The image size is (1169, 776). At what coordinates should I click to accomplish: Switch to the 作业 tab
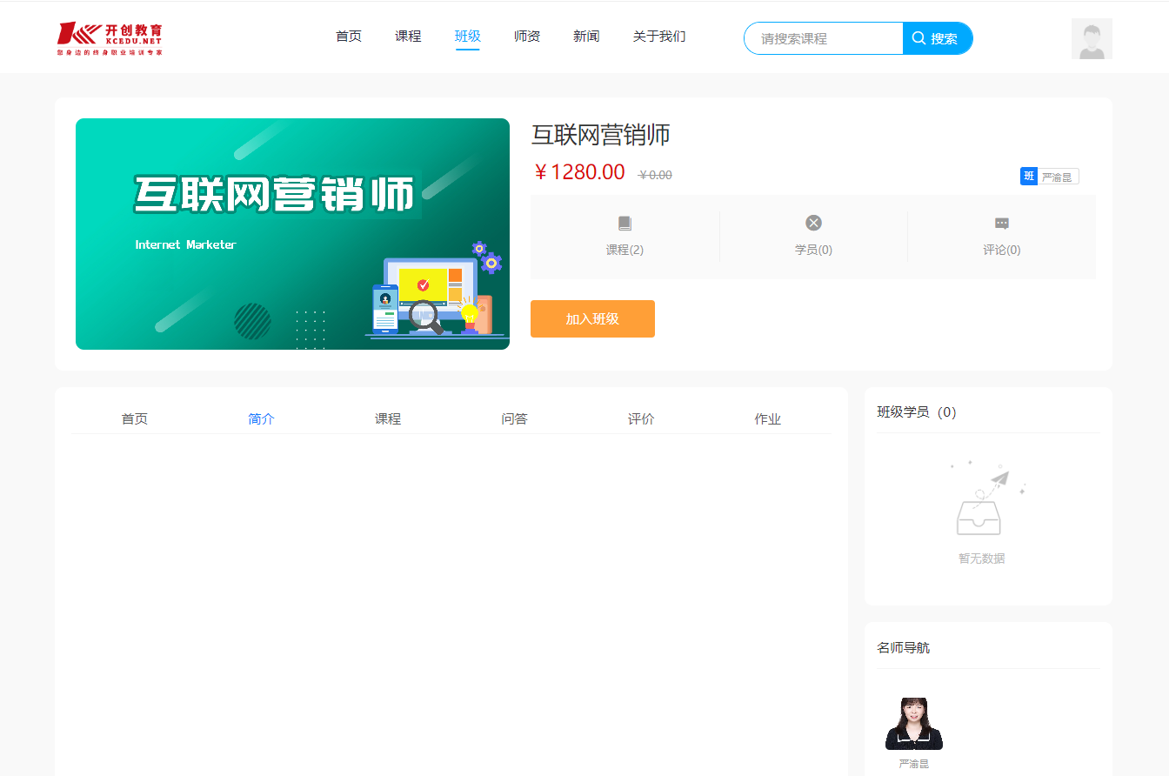(768, 419)
